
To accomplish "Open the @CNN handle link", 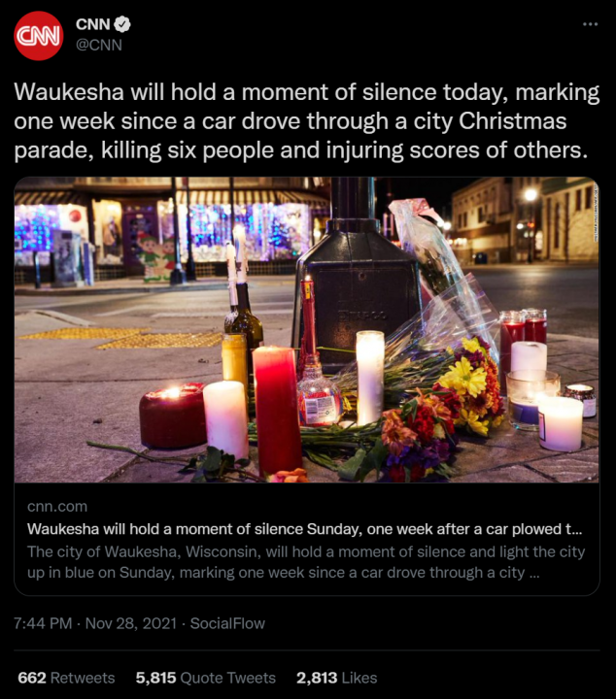I will 98,45.
